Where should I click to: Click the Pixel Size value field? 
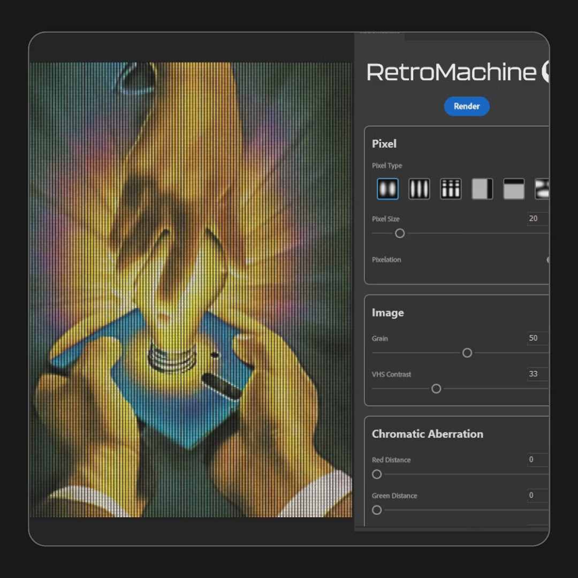pyautogui.click(x=537, y=219)
